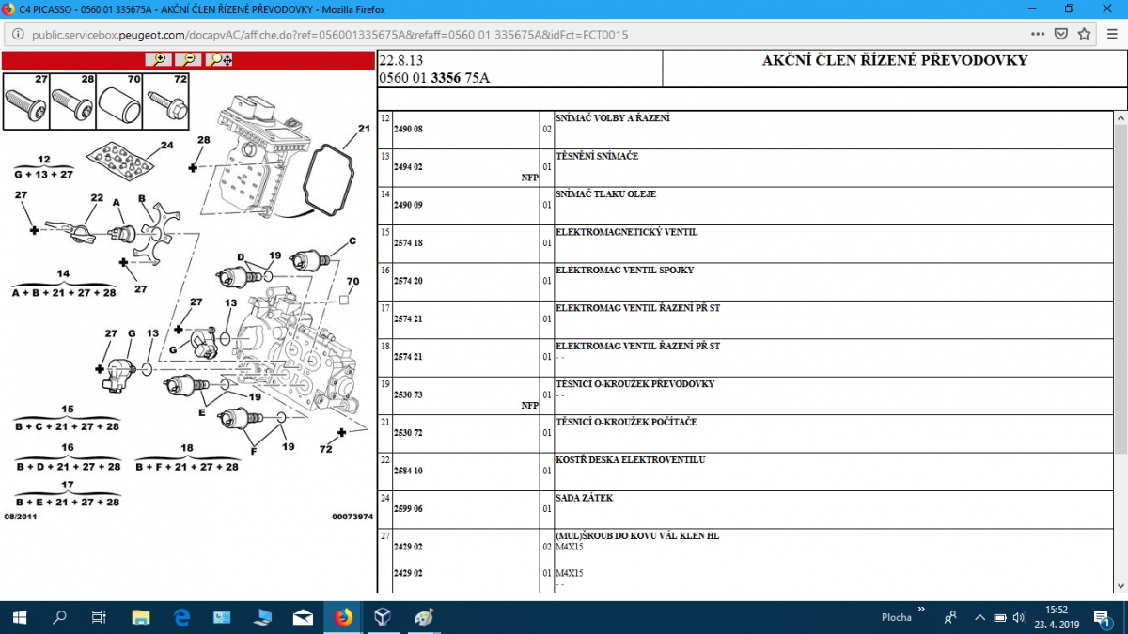The width and height of the screenshot is (1128, 634).
Task: Open the People icon in the tray
Action: (x=950, y=617)
